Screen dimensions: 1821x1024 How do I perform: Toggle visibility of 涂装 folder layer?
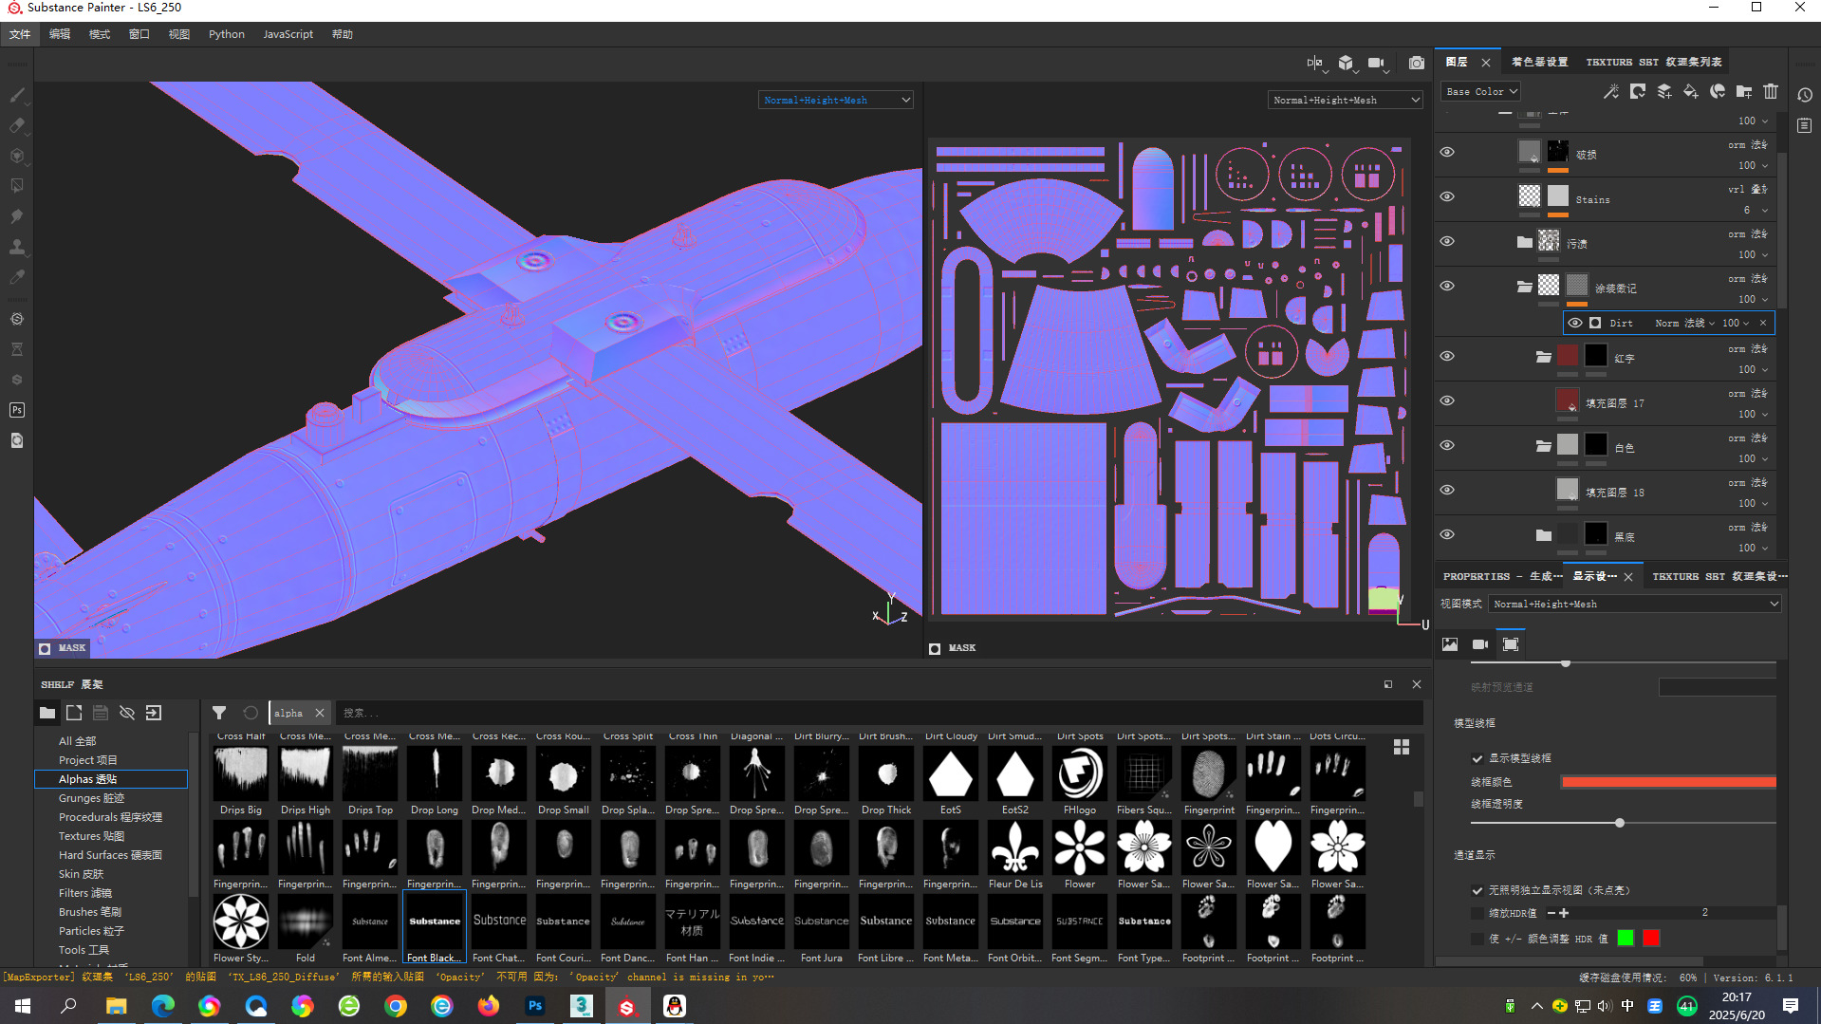[1447, 286]
